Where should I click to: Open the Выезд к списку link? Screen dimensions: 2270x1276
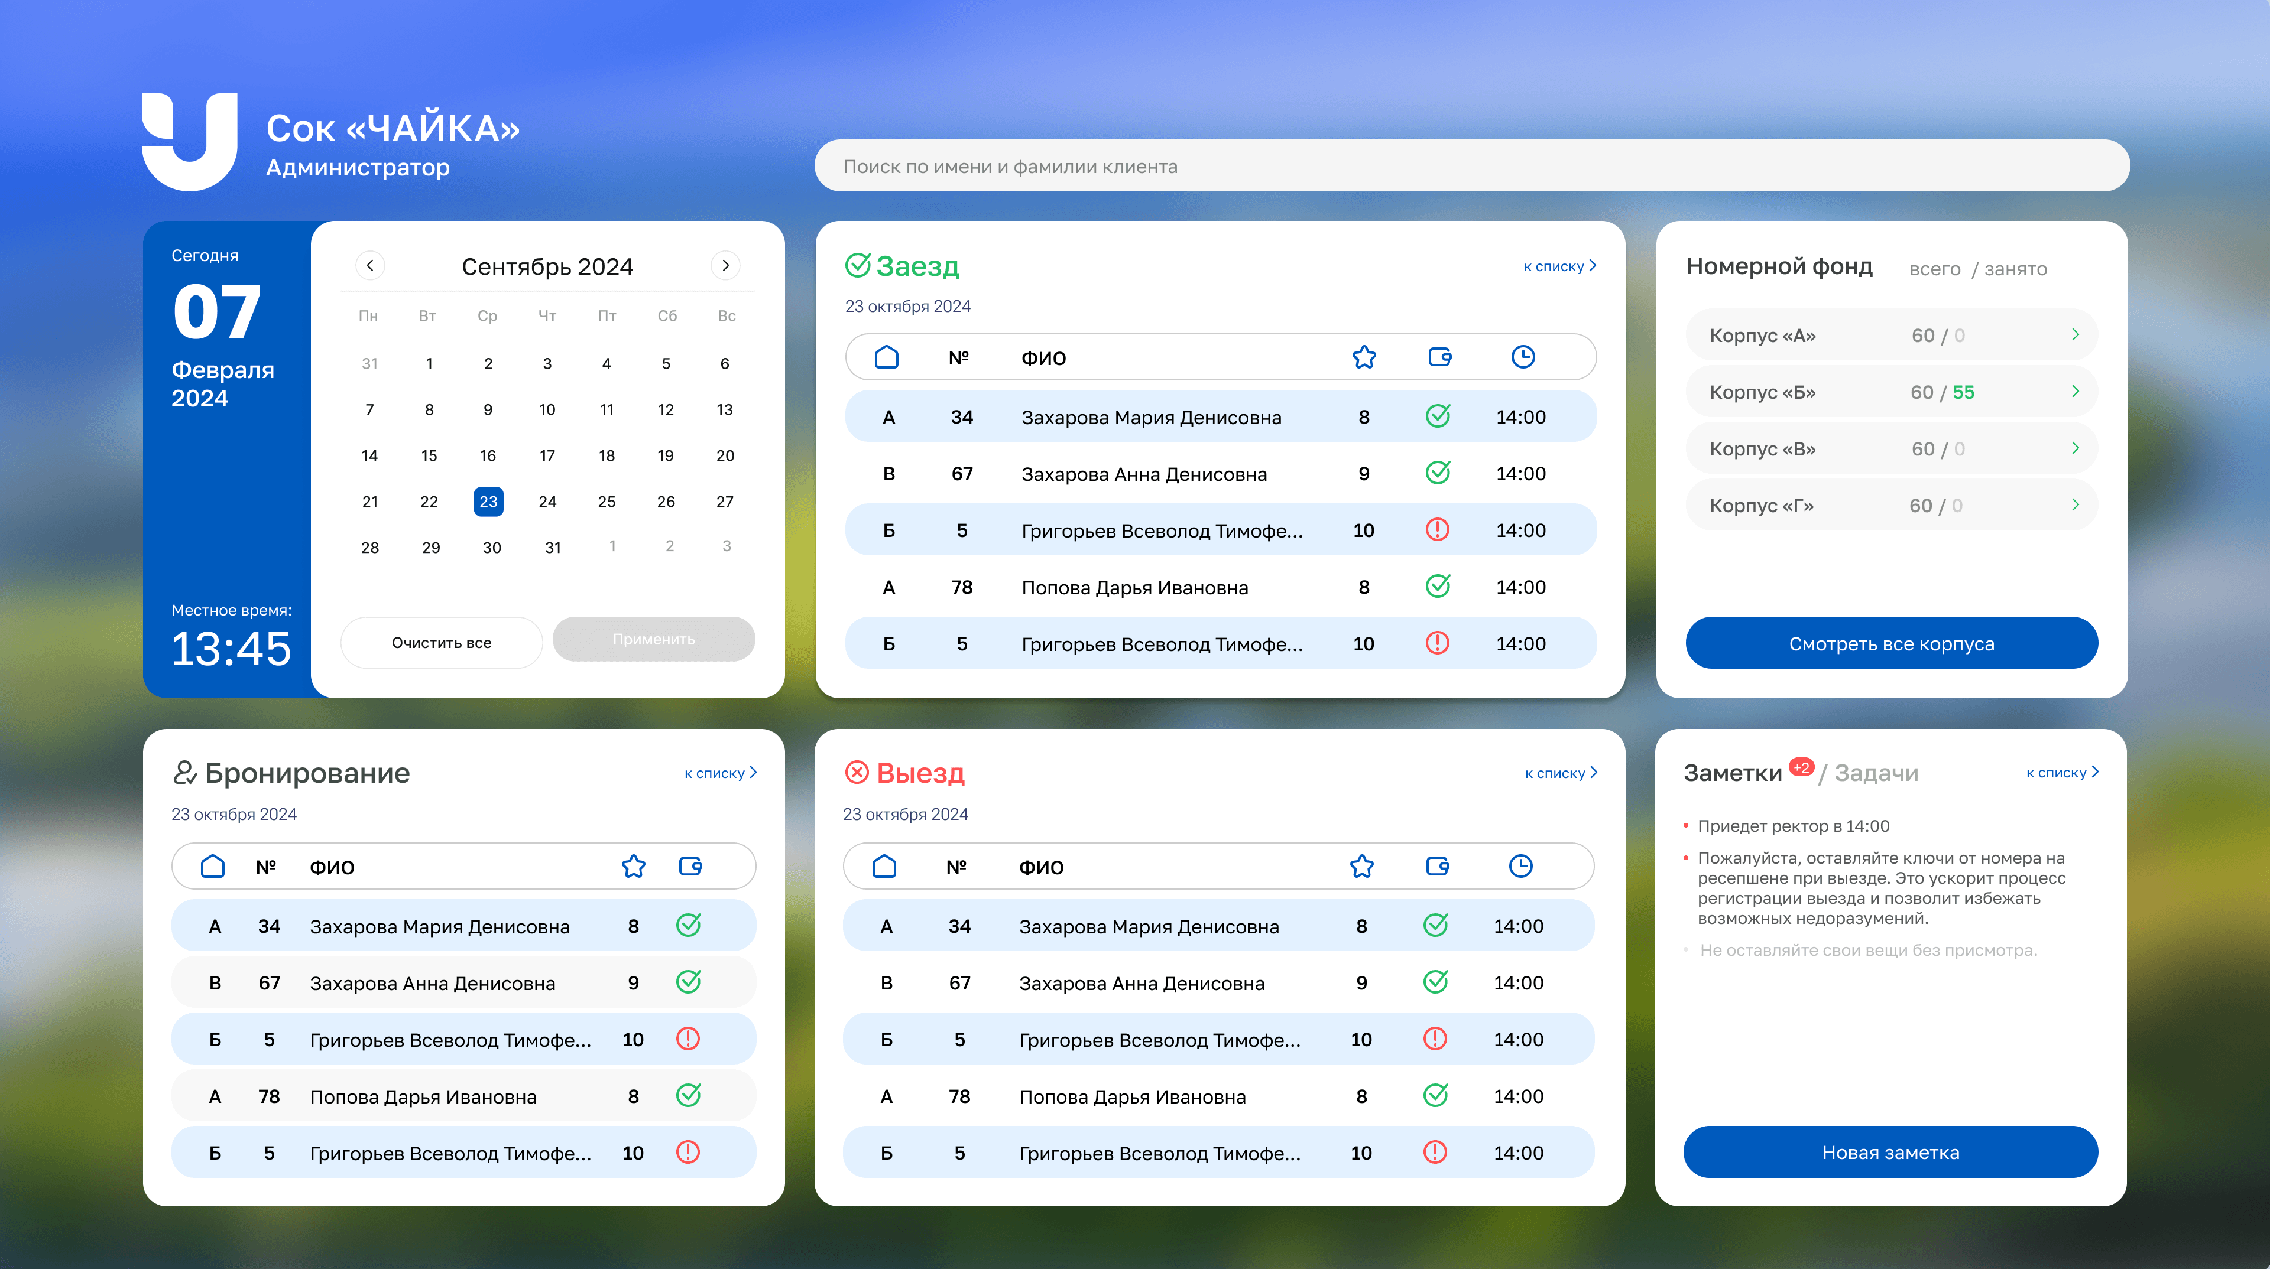point(1560,773)
